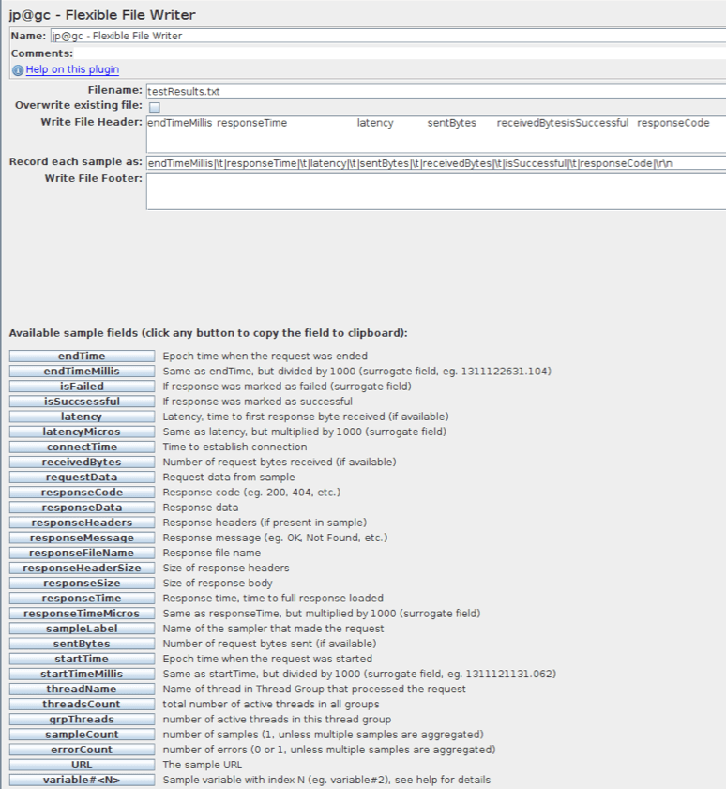Copy the responseSize field button

pos(82,584)
